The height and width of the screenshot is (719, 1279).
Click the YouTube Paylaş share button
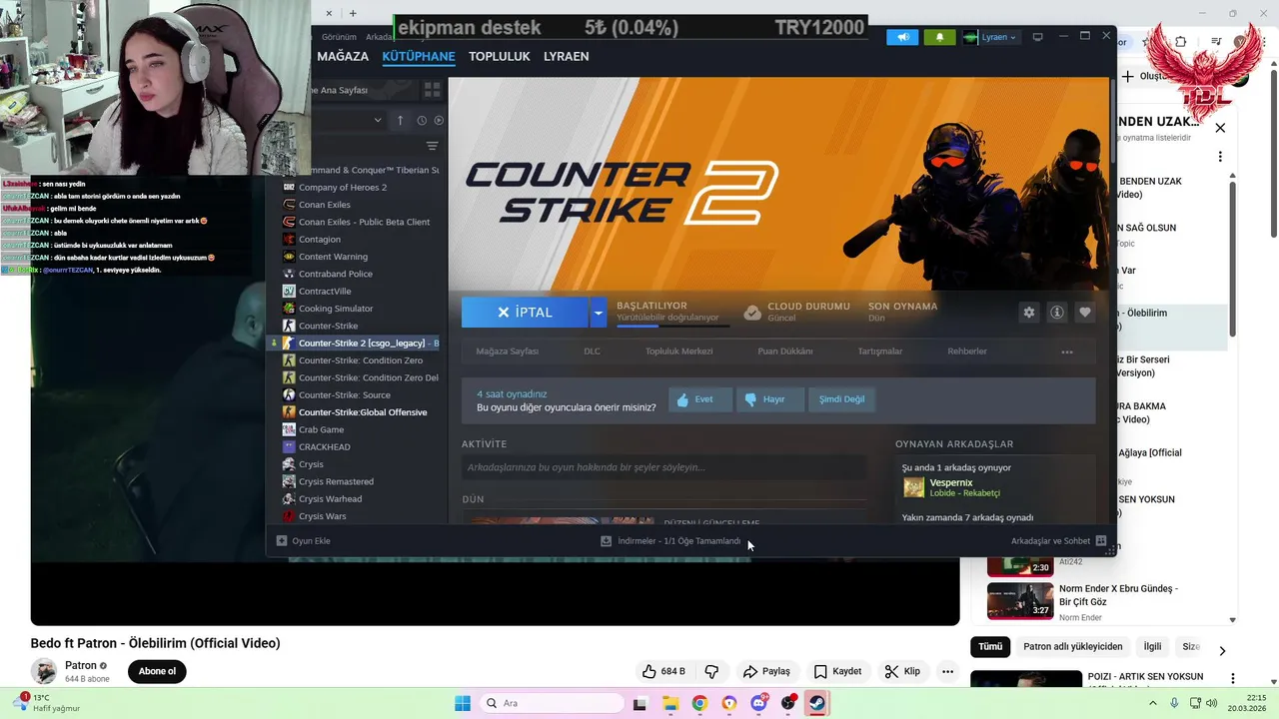(x=766, y=671)
